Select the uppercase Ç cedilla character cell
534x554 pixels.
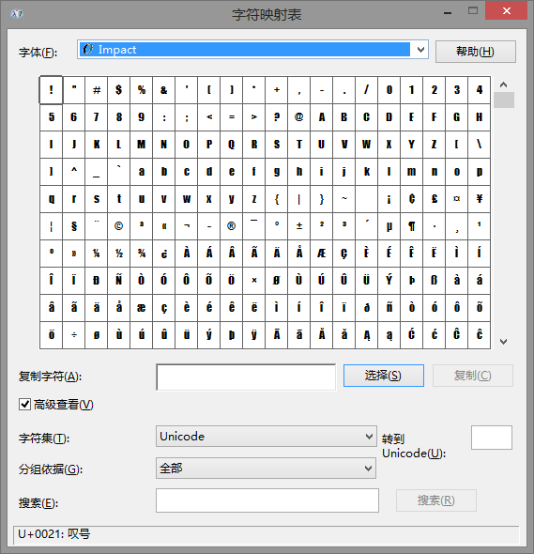[344, 253]
